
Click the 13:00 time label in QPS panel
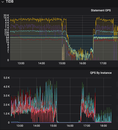pyautogui.click(x=20, y=126)
